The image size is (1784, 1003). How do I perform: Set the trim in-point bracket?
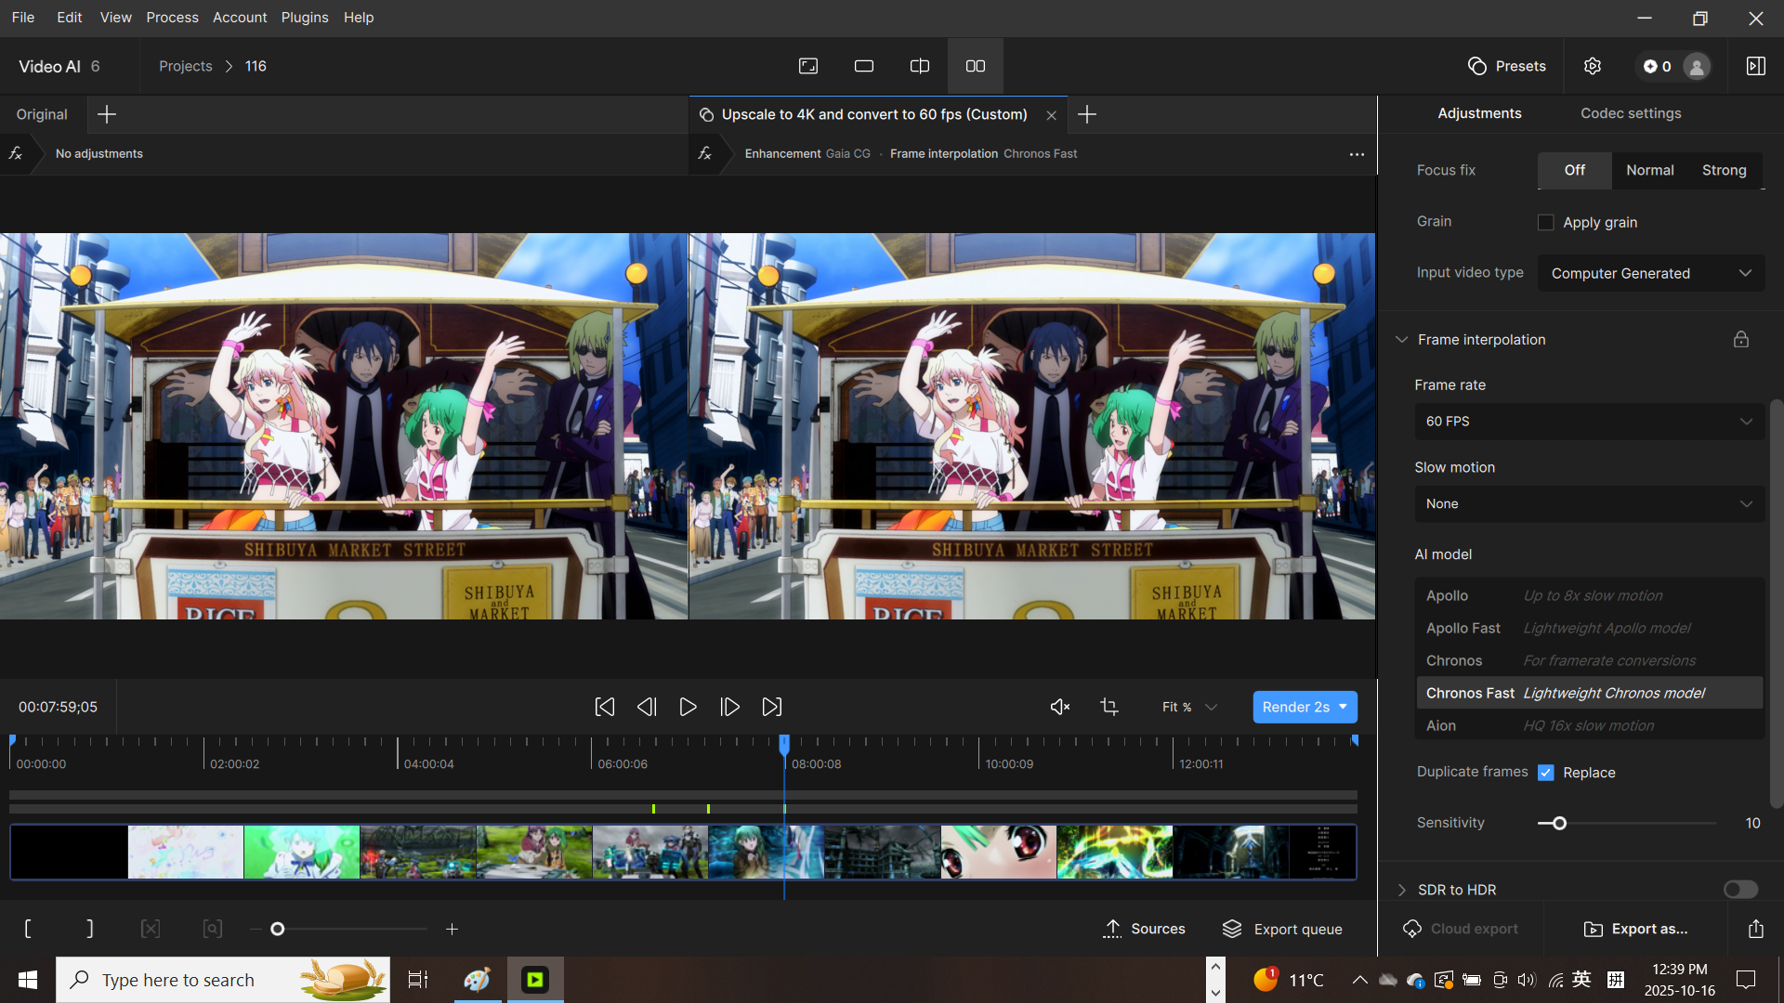(x=28, y=929)
